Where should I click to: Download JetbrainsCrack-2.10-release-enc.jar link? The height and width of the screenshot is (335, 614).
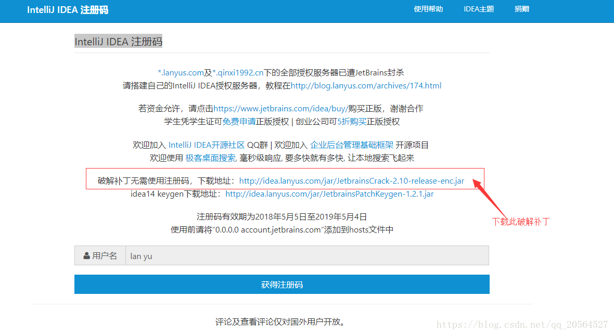point(352,181)
